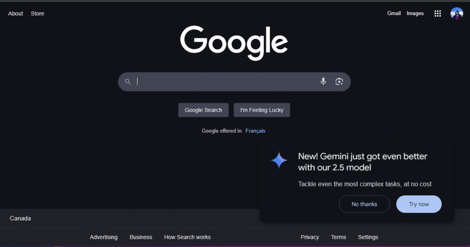Dismiss Gemini promo with No thanks
The width and height of the screenshot is (470, 247).
[x=364, y=204]
